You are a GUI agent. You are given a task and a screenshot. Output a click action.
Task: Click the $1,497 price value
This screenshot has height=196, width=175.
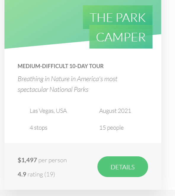coord(27,160)
